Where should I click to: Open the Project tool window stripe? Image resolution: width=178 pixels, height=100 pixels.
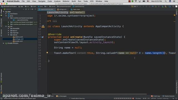(x=1, y=12)
